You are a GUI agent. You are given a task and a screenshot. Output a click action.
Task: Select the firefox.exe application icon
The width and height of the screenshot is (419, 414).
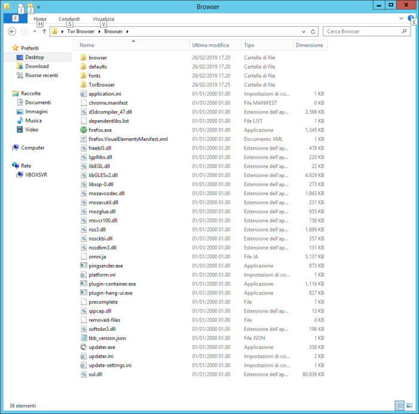(83, 130)
